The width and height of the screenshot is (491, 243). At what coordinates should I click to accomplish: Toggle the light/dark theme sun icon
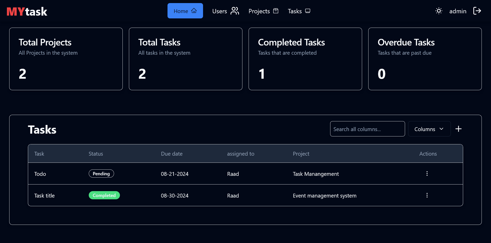pos(439,11)
